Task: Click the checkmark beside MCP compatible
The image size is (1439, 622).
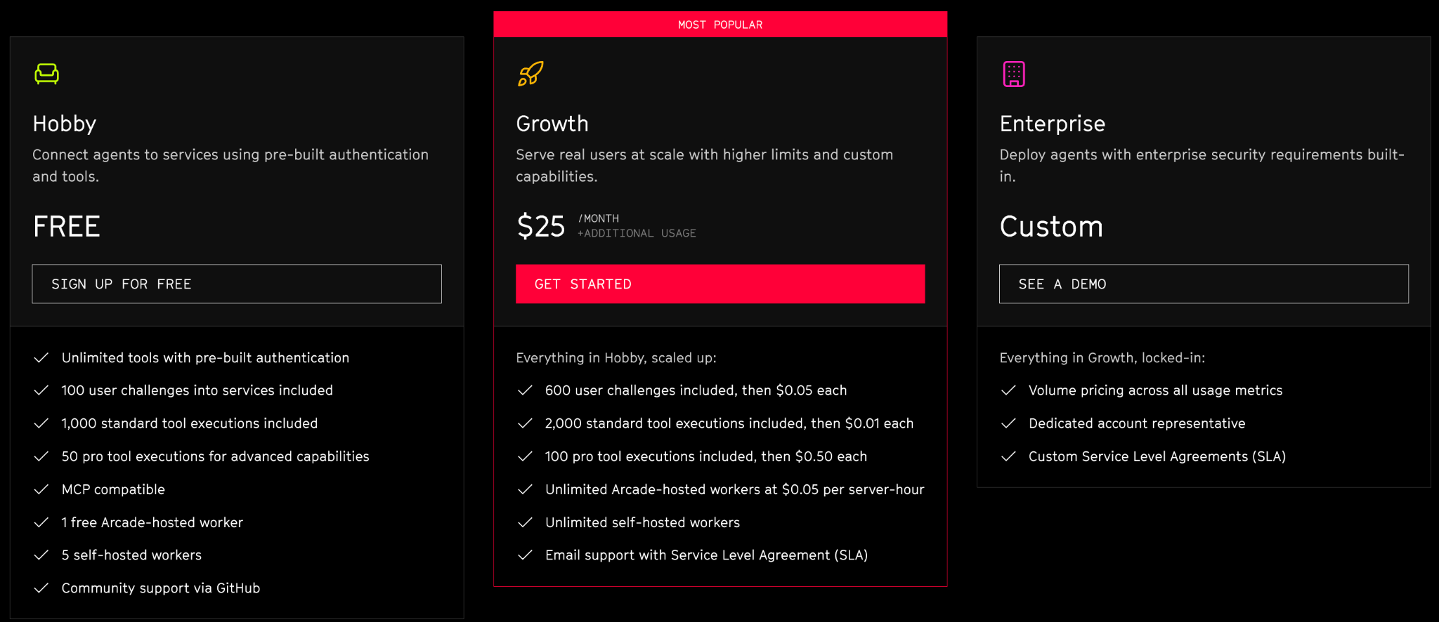Action: tap(41, 489)
